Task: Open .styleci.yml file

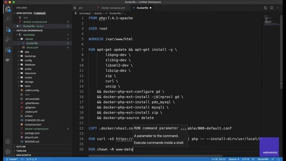Action: (31, 112)
